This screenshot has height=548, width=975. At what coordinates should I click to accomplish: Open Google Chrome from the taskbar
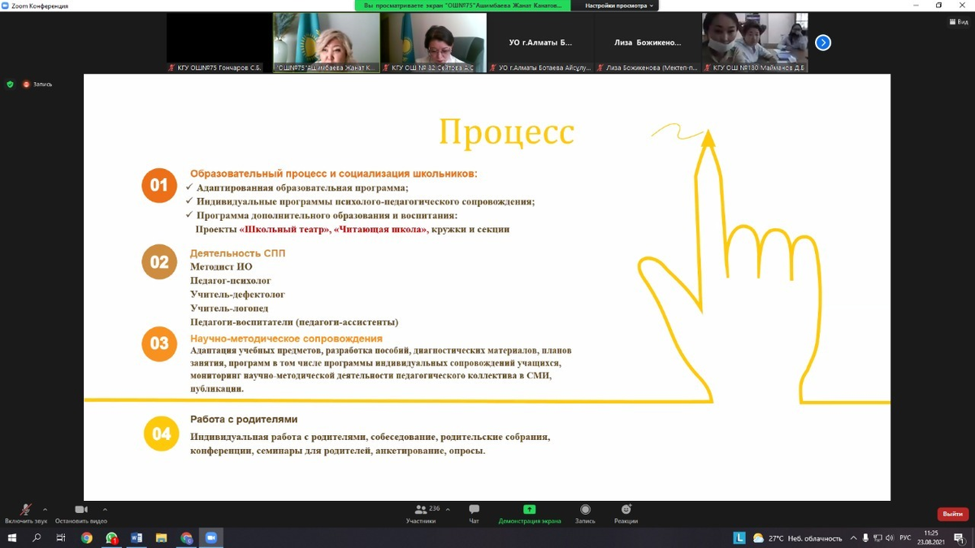coord(87,538)
